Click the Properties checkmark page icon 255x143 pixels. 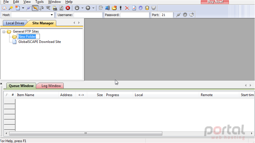[x=134, y=8]
